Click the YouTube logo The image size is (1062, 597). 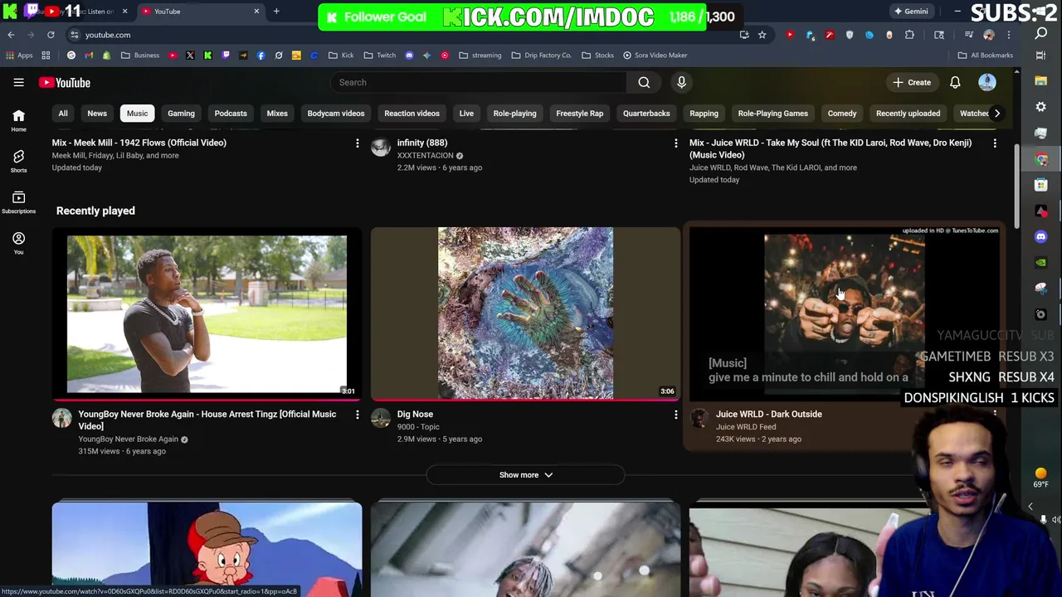click(x=64, y=82)
